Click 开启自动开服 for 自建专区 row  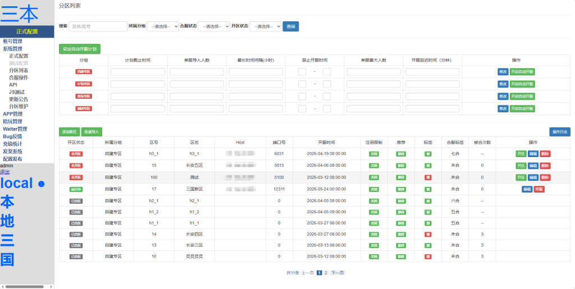(522, 72)
